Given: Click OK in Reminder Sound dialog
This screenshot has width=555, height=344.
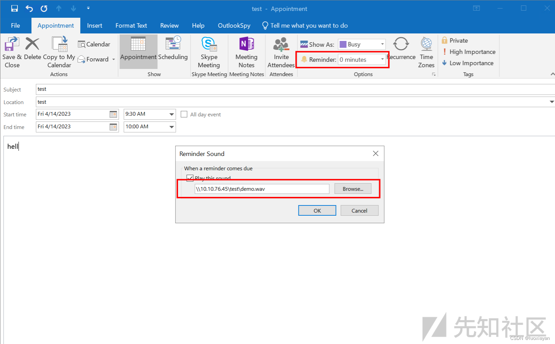Looking at the screenshot, I should click(317, 211).
